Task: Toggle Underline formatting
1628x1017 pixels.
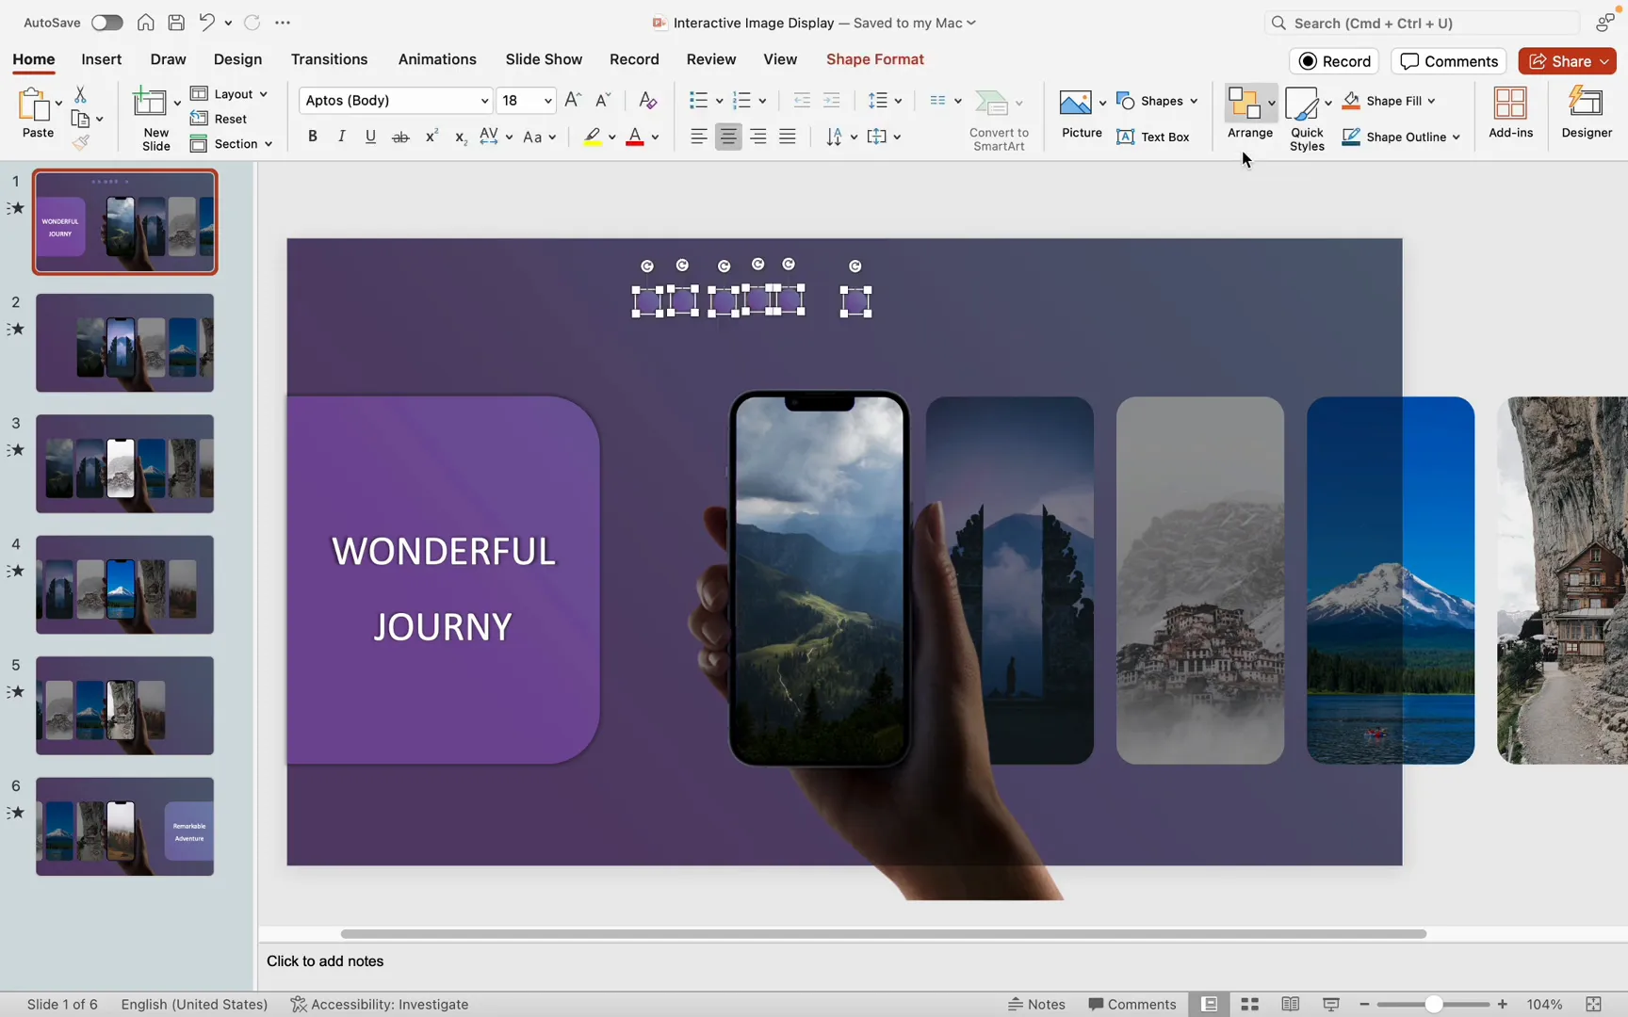Action: [x=370, y=137]
